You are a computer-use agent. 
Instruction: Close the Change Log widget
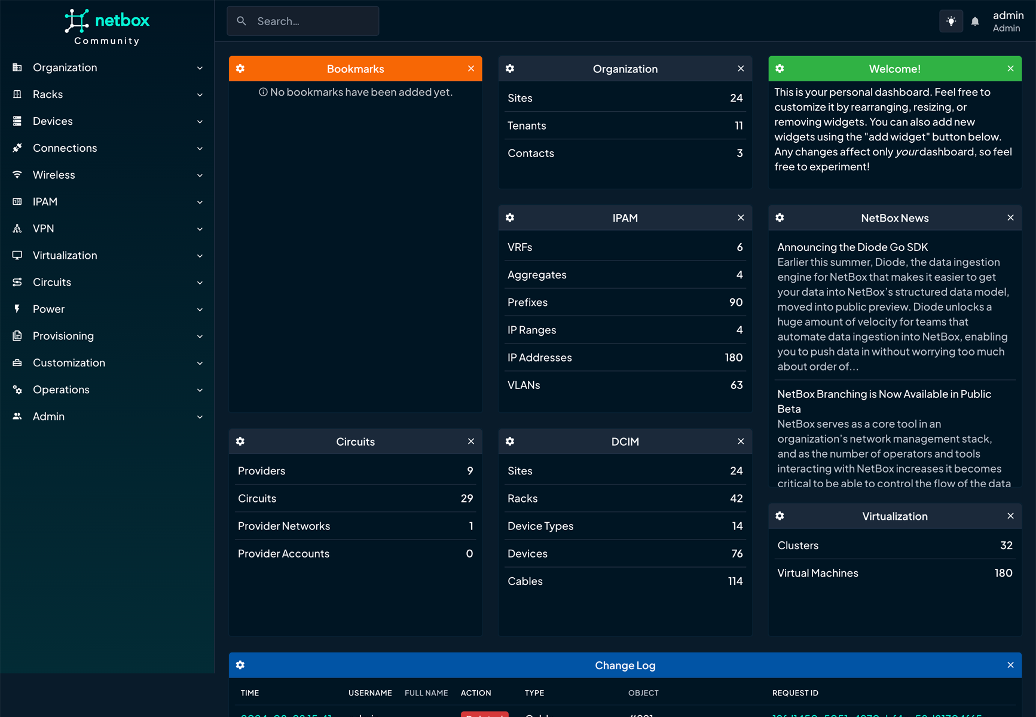pyautogui.click(x=1010, y=665)
